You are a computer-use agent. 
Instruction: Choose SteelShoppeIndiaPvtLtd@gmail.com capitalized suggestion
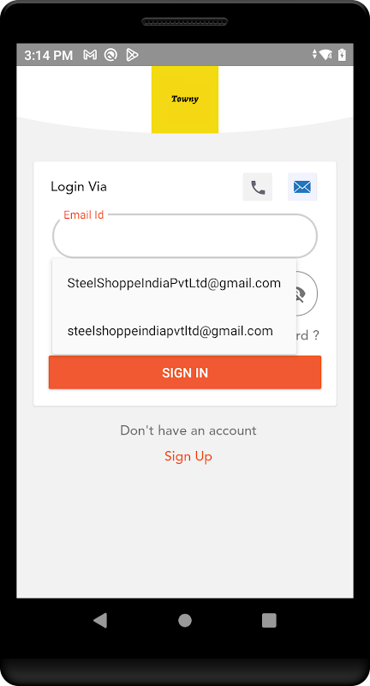pyautogui.click(x=174, y=283)
